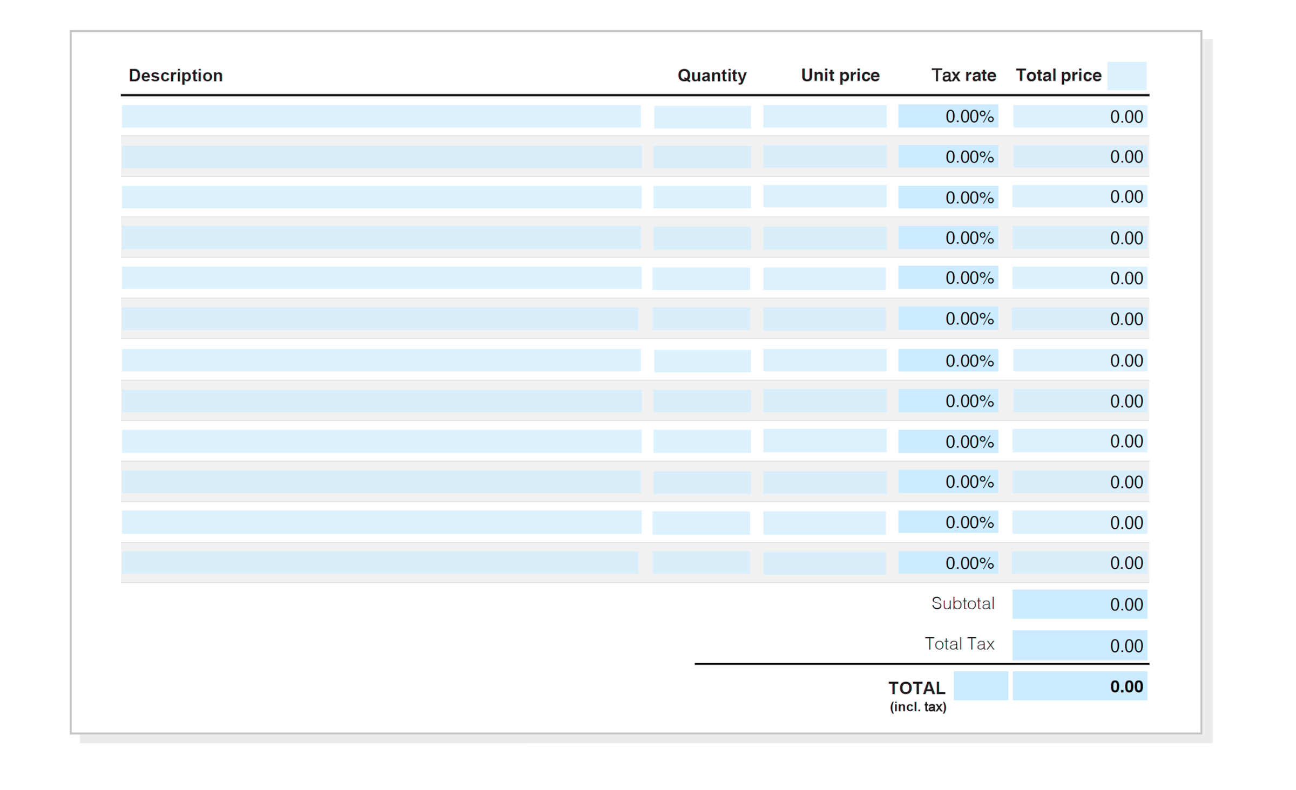Click the Subtotal amount field

[x=1080, y=604]
